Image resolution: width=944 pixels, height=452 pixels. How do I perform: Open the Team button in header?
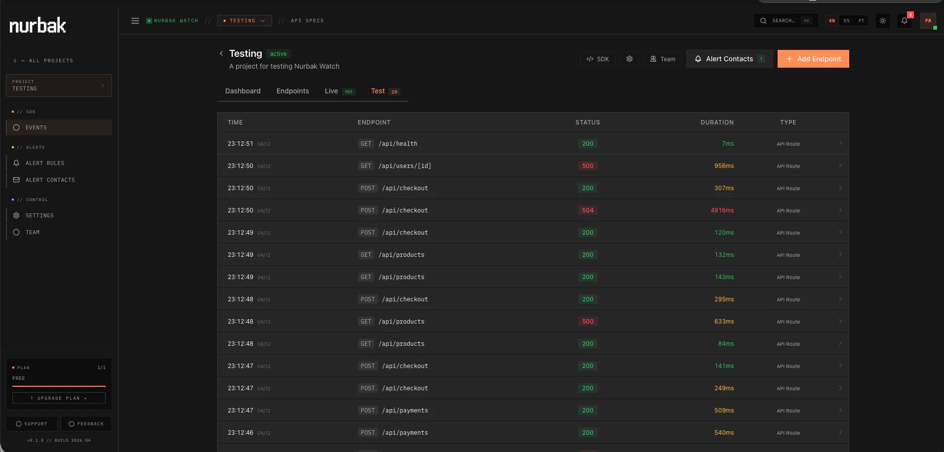[663, 59]
